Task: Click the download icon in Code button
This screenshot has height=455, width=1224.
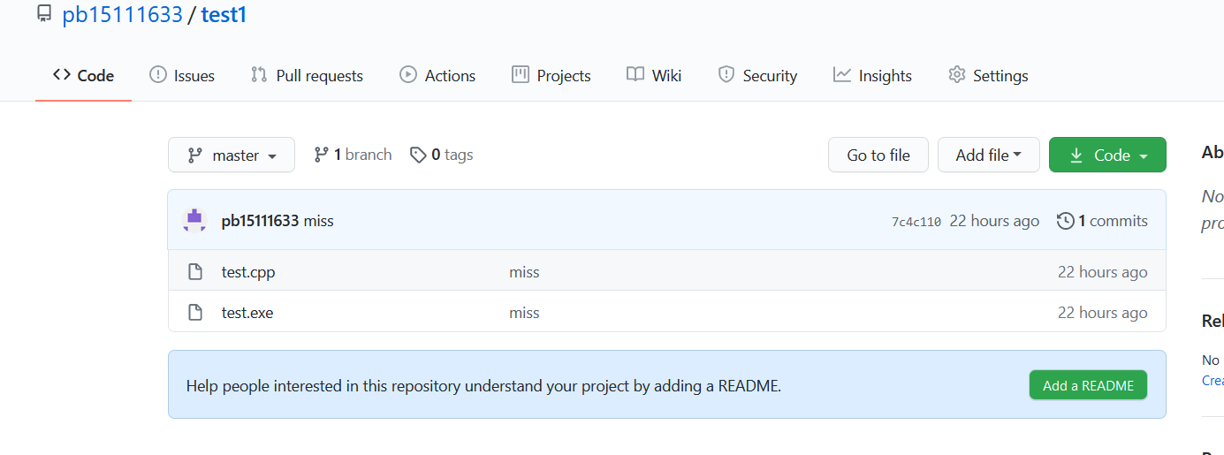Action: (1076, 155)
